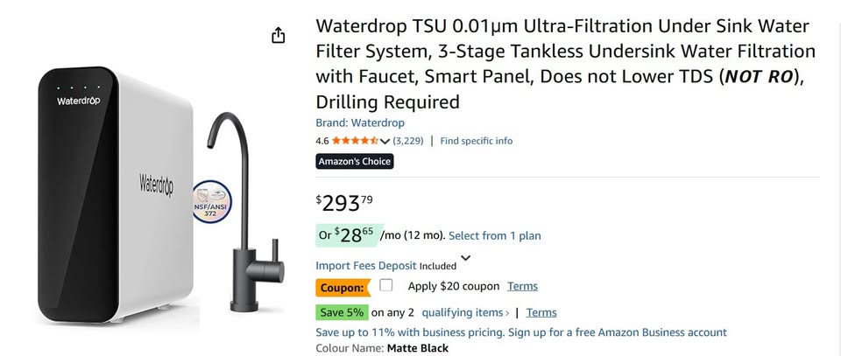Screen dimensions: 841x356
Task: Tick the Apply $20 coupon checkbox
Action: [x=386, y=285]
